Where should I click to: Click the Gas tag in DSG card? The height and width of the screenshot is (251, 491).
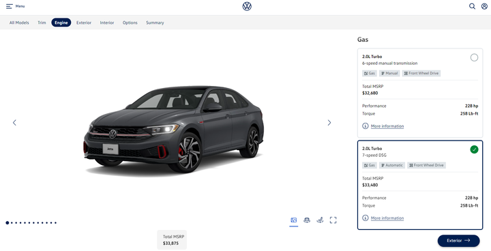pyautogui.click(x=370, y=165)
